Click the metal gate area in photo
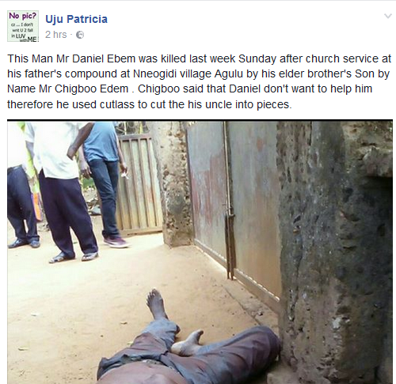 pyautogui.click(x=235, y=200)
